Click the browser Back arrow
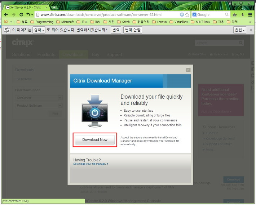256x205 pixels. [x=6, y=15]
